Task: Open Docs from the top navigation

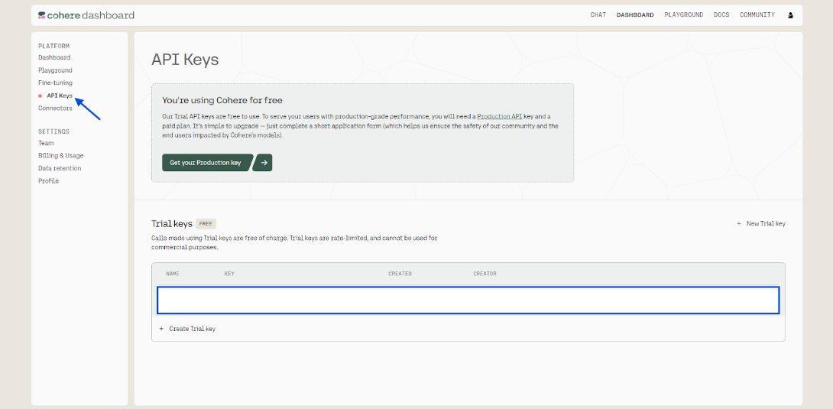Action: tap(721, 15)
